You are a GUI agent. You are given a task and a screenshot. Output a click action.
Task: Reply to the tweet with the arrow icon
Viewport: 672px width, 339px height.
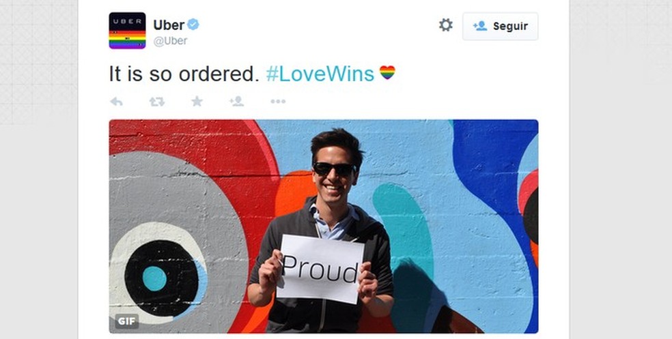117,102
